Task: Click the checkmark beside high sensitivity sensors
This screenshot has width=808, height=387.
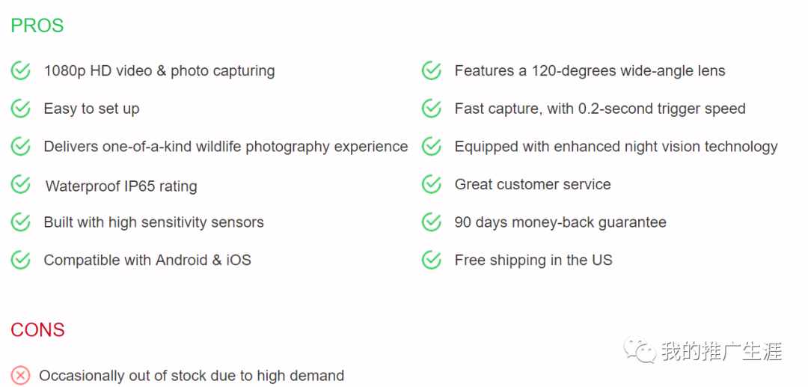Action: tap(21, 222)
